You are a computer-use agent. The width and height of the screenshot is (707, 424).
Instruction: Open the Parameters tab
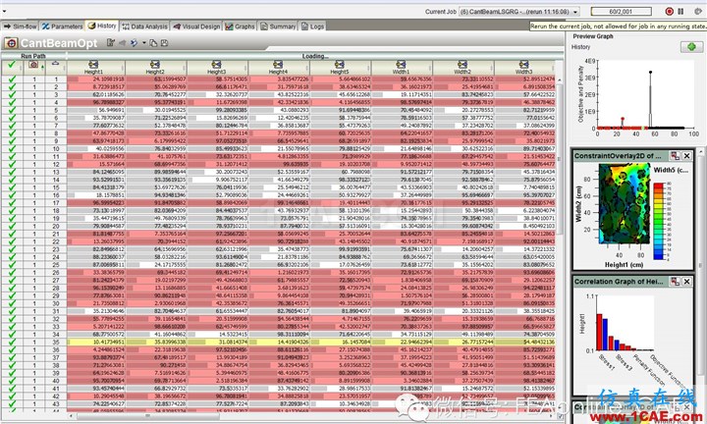pos(62,26)
